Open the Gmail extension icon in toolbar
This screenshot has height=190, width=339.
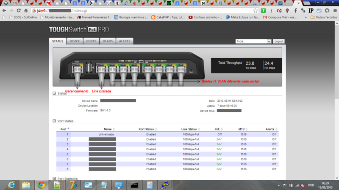coord(279,11)
